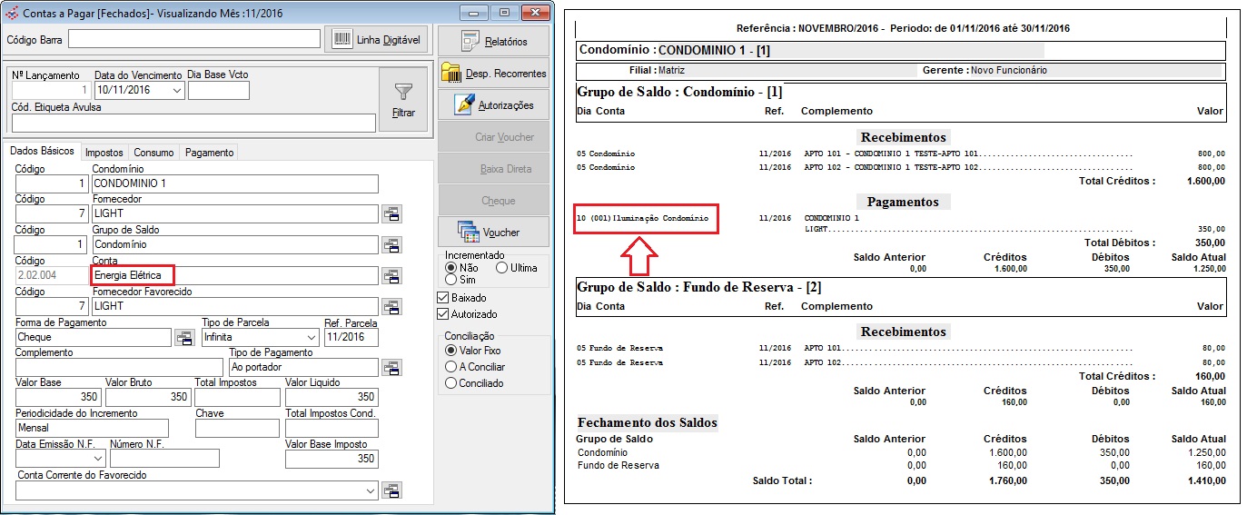Click the Código Barra input field
Screen dimensions: 1247x515
tap(194, 39)
